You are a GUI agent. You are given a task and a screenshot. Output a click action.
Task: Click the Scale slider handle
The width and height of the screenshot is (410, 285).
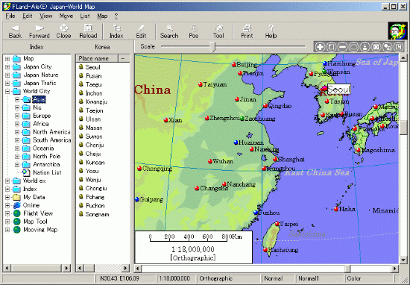(x=213, y=47)
